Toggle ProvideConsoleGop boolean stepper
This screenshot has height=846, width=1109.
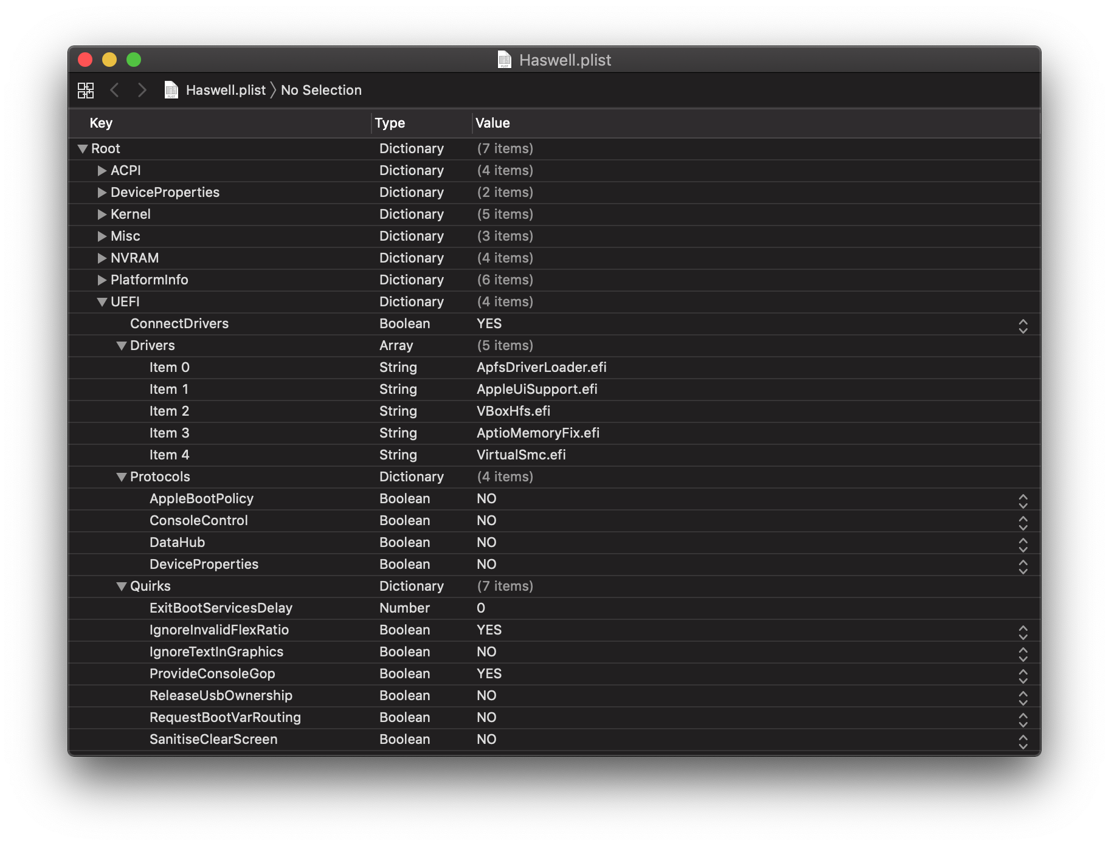1023,676
